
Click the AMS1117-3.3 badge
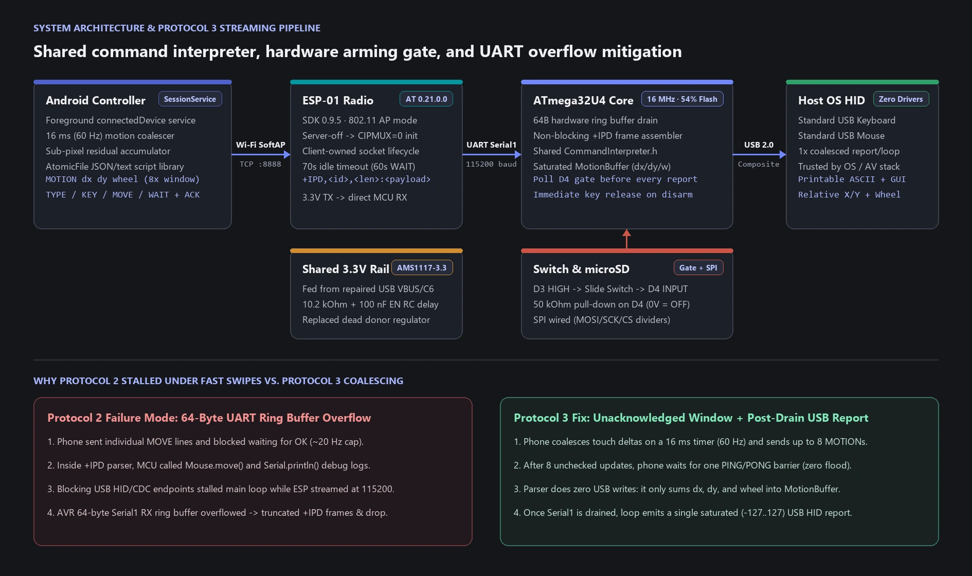click(x=422, y=268)
